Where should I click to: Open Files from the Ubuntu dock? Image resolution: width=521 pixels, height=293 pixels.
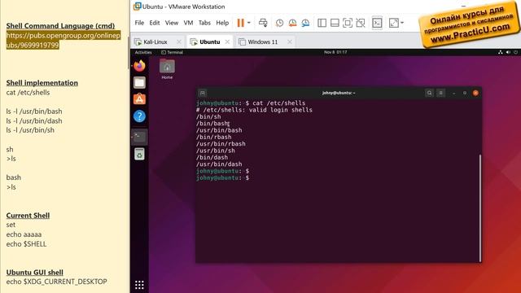tap(139, 82)
